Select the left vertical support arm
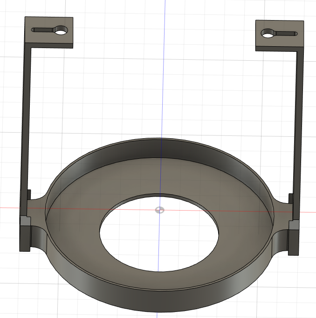This screenshot has height=318, width=316. [x=26, y=130]
